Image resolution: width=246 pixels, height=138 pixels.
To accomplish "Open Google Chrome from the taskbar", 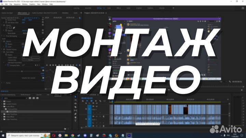I will tap(72, 135).
